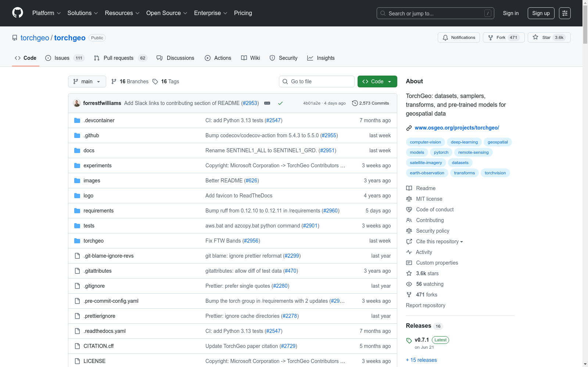This screenshot has height=367, width=588.
Task: Click the tag icon next to v0.7.1
Action: [x=409, y=341]
